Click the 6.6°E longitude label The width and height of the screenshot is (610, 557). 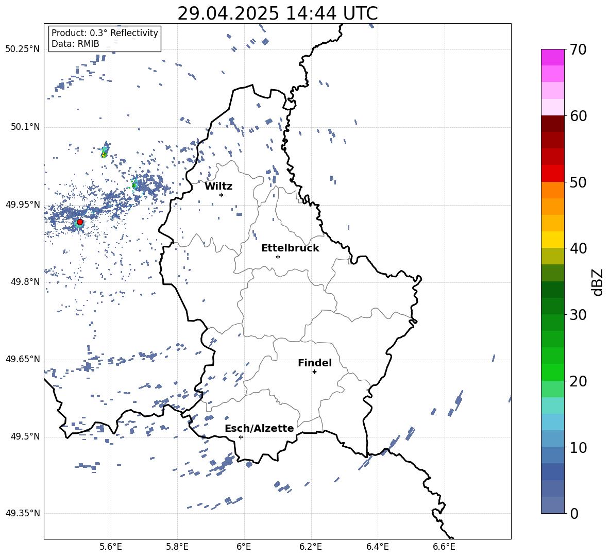pyautogui.click(x=444, y=547)
